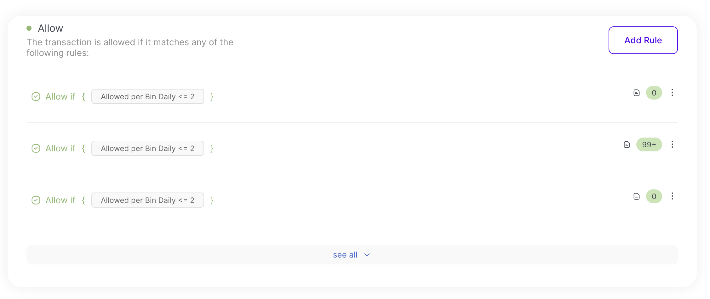This screenshot has height=299, width=710.
Task: Select the second rule's Allowed per Bin Daily condition
Action: (x=147, y=148)
